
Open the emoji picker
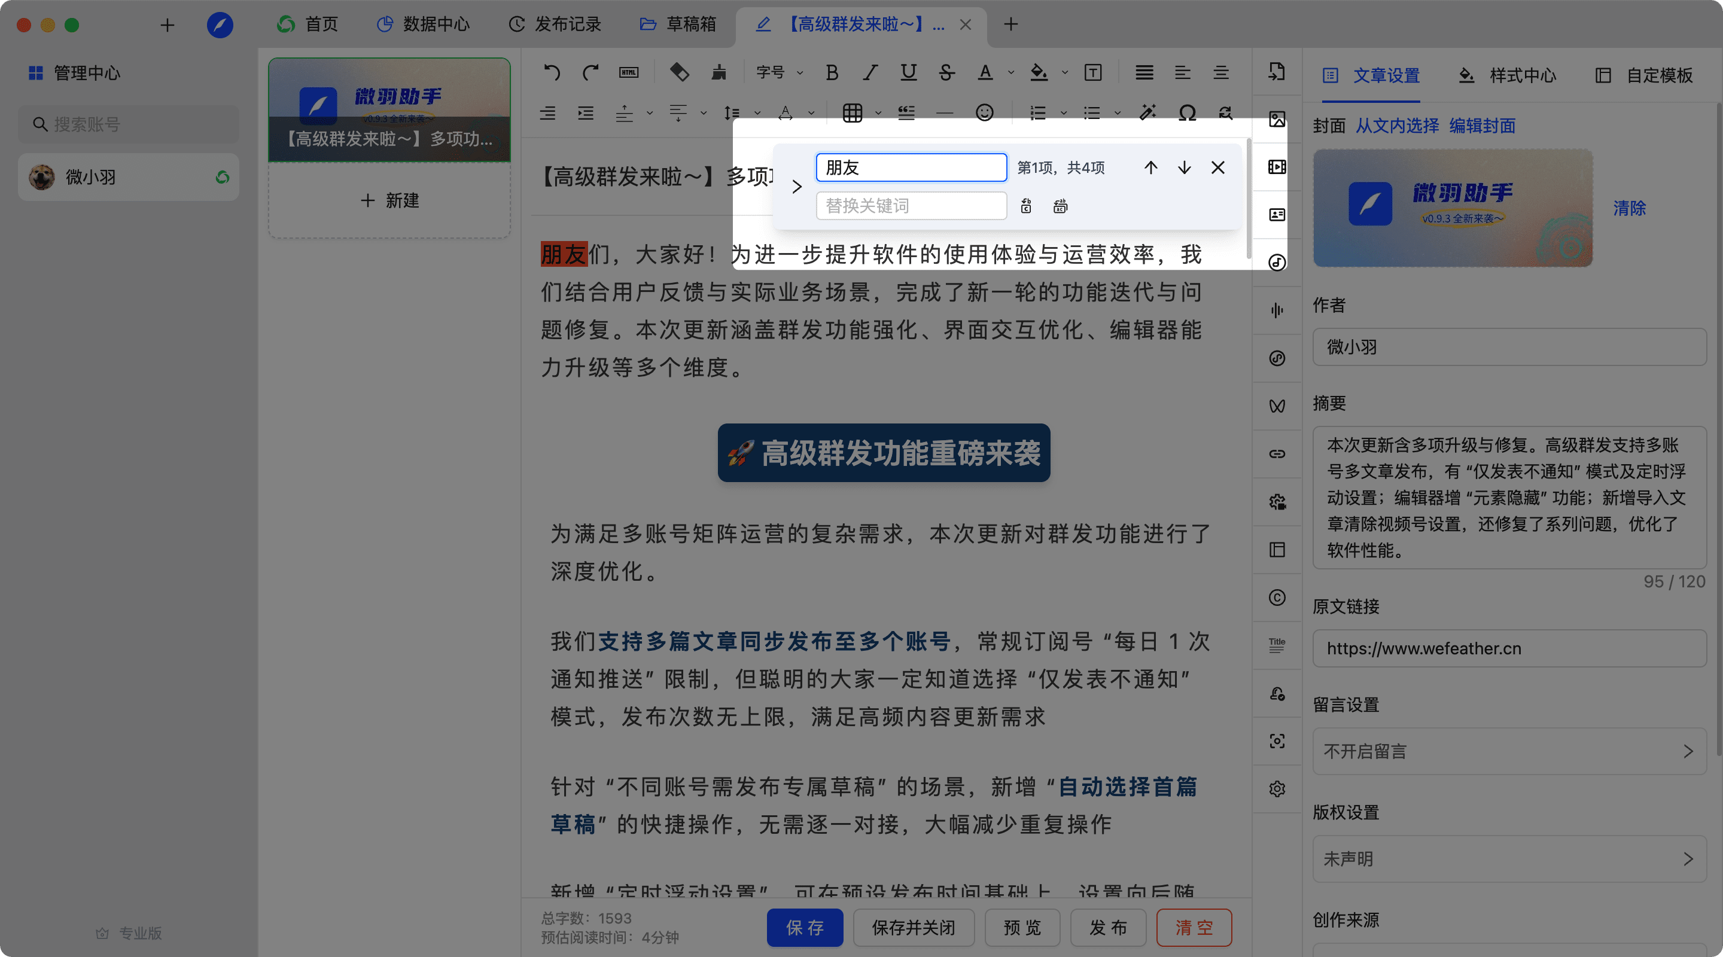pos(984,112)
